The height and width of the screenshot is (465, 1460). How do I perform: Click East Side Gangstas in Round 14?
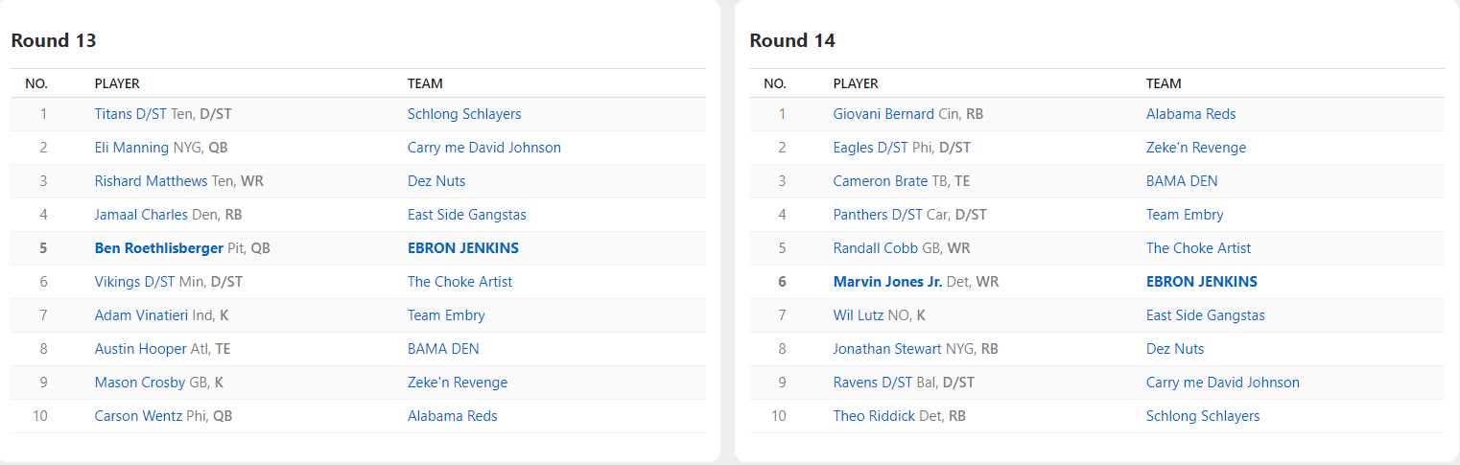click(1205, 315)
